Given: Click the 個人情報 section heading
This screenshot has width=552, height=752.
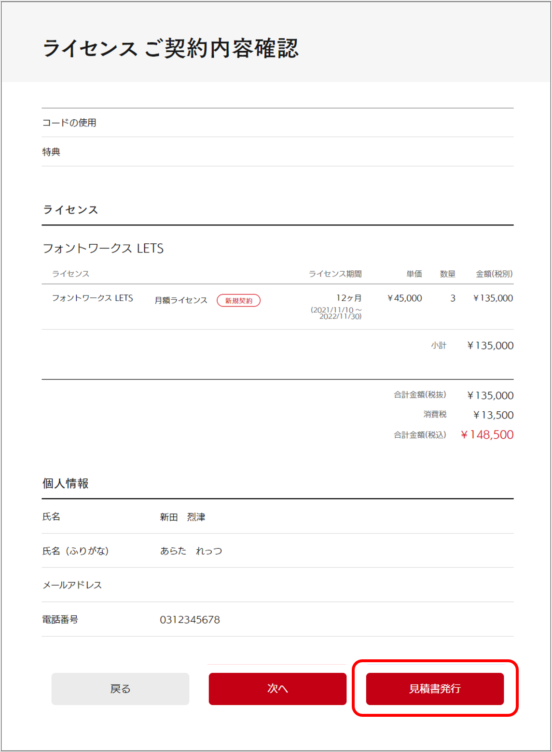Looking at the screenshot, I should (x=66, y=484).
